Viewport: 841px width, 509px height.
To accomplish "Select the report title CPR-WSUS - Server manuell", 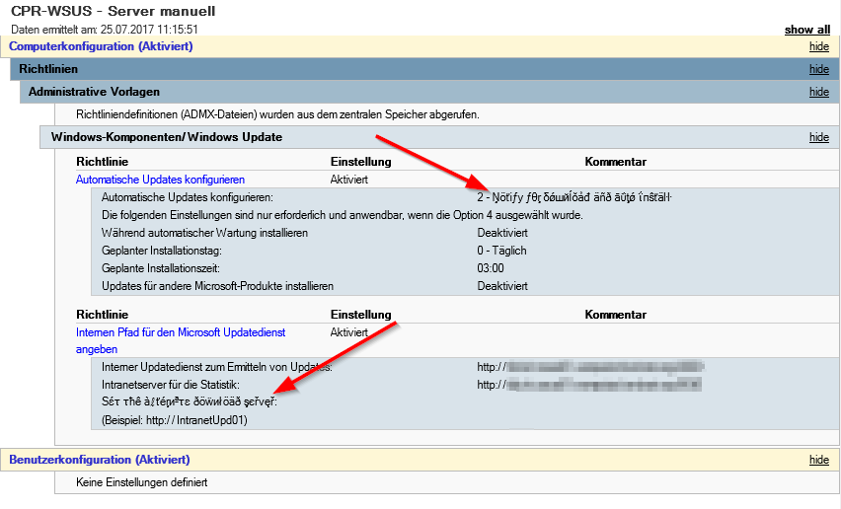I will click(114, 11).
